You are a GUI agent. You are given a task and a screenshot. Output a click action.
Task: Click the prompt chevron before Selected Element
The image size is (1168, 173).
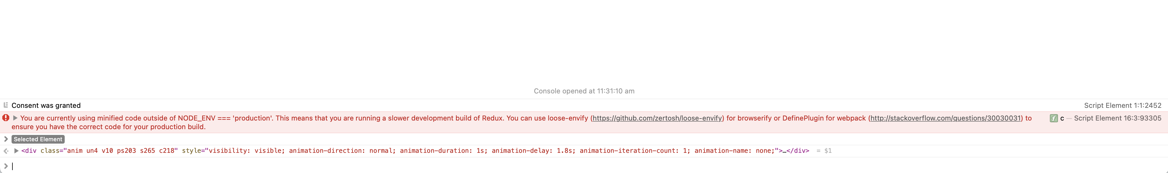(6, 139)
